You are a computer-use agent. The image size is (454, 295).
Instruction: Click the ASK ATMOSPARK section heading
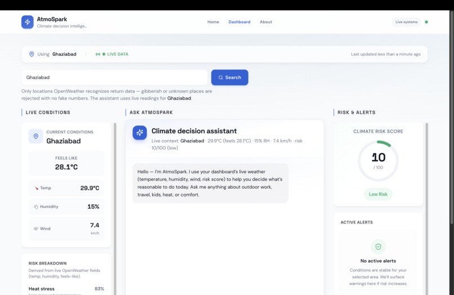151,113
